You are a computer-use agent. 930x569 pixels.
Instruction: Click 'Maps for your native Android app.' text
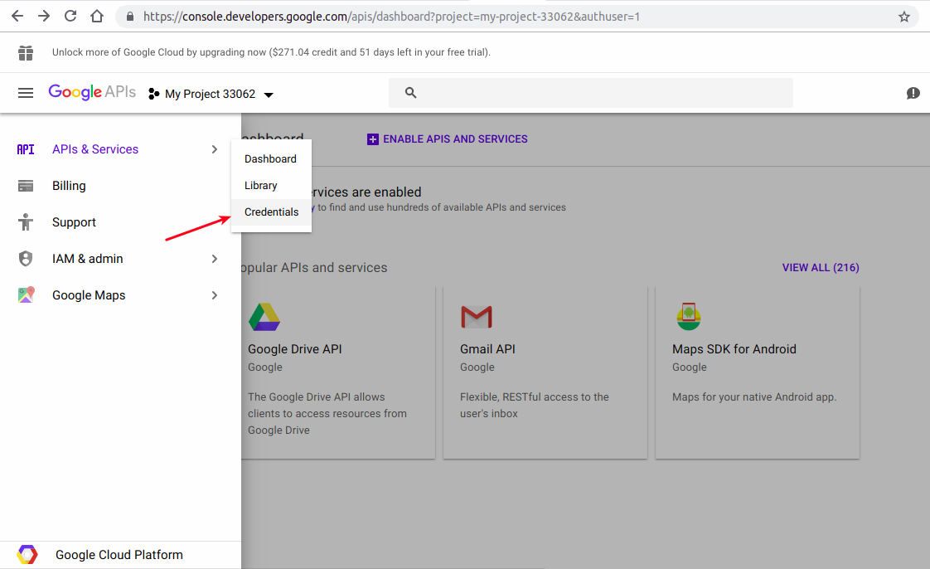754,397
